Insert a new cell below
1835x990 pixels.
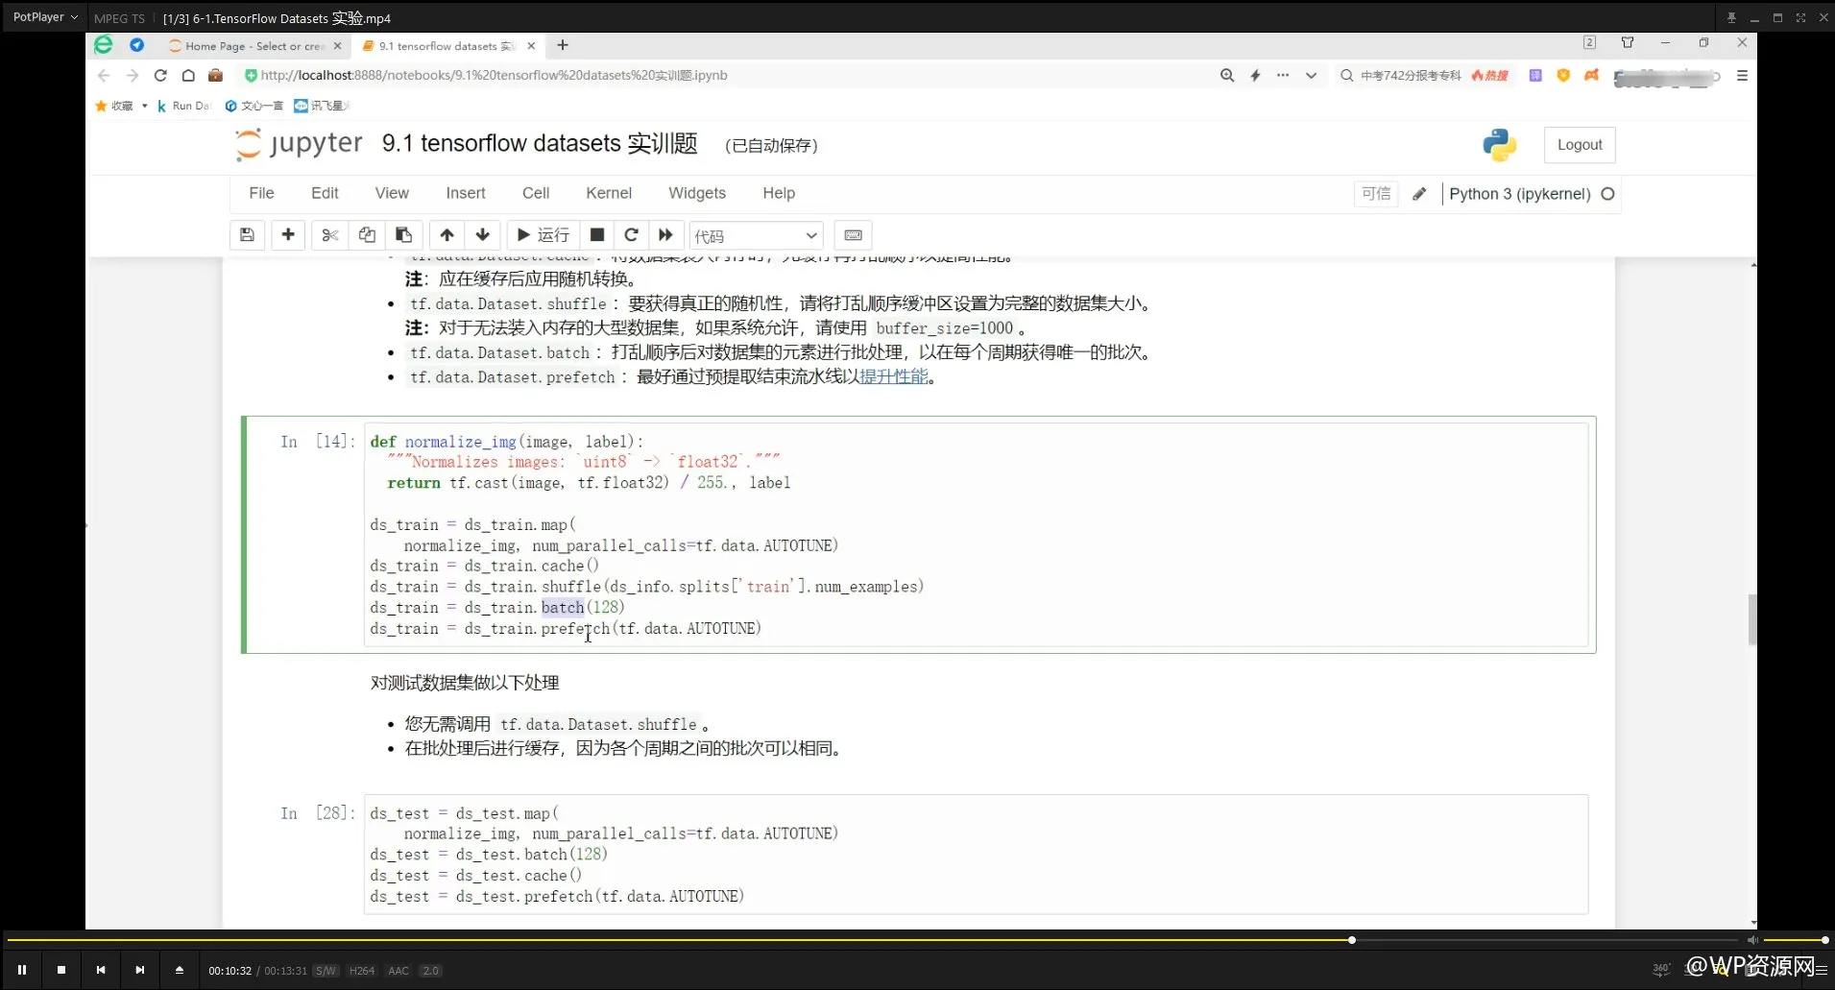[x=288, y=235]
